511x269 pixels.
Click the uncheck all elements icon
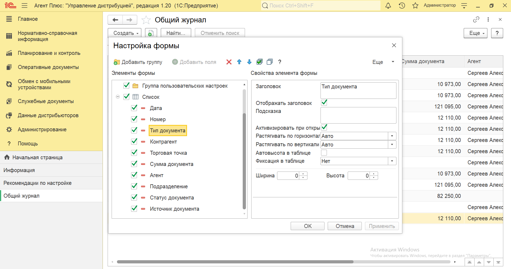click(x=270, y=62)
